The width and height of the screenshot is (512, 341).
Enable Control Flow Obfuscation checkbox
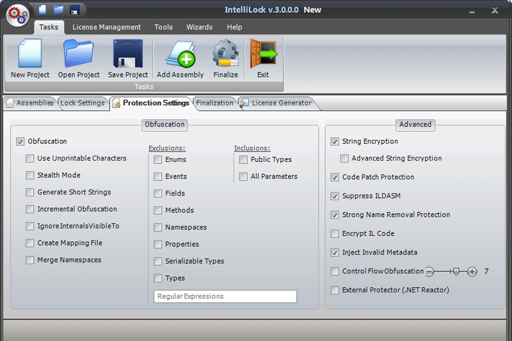335,271
